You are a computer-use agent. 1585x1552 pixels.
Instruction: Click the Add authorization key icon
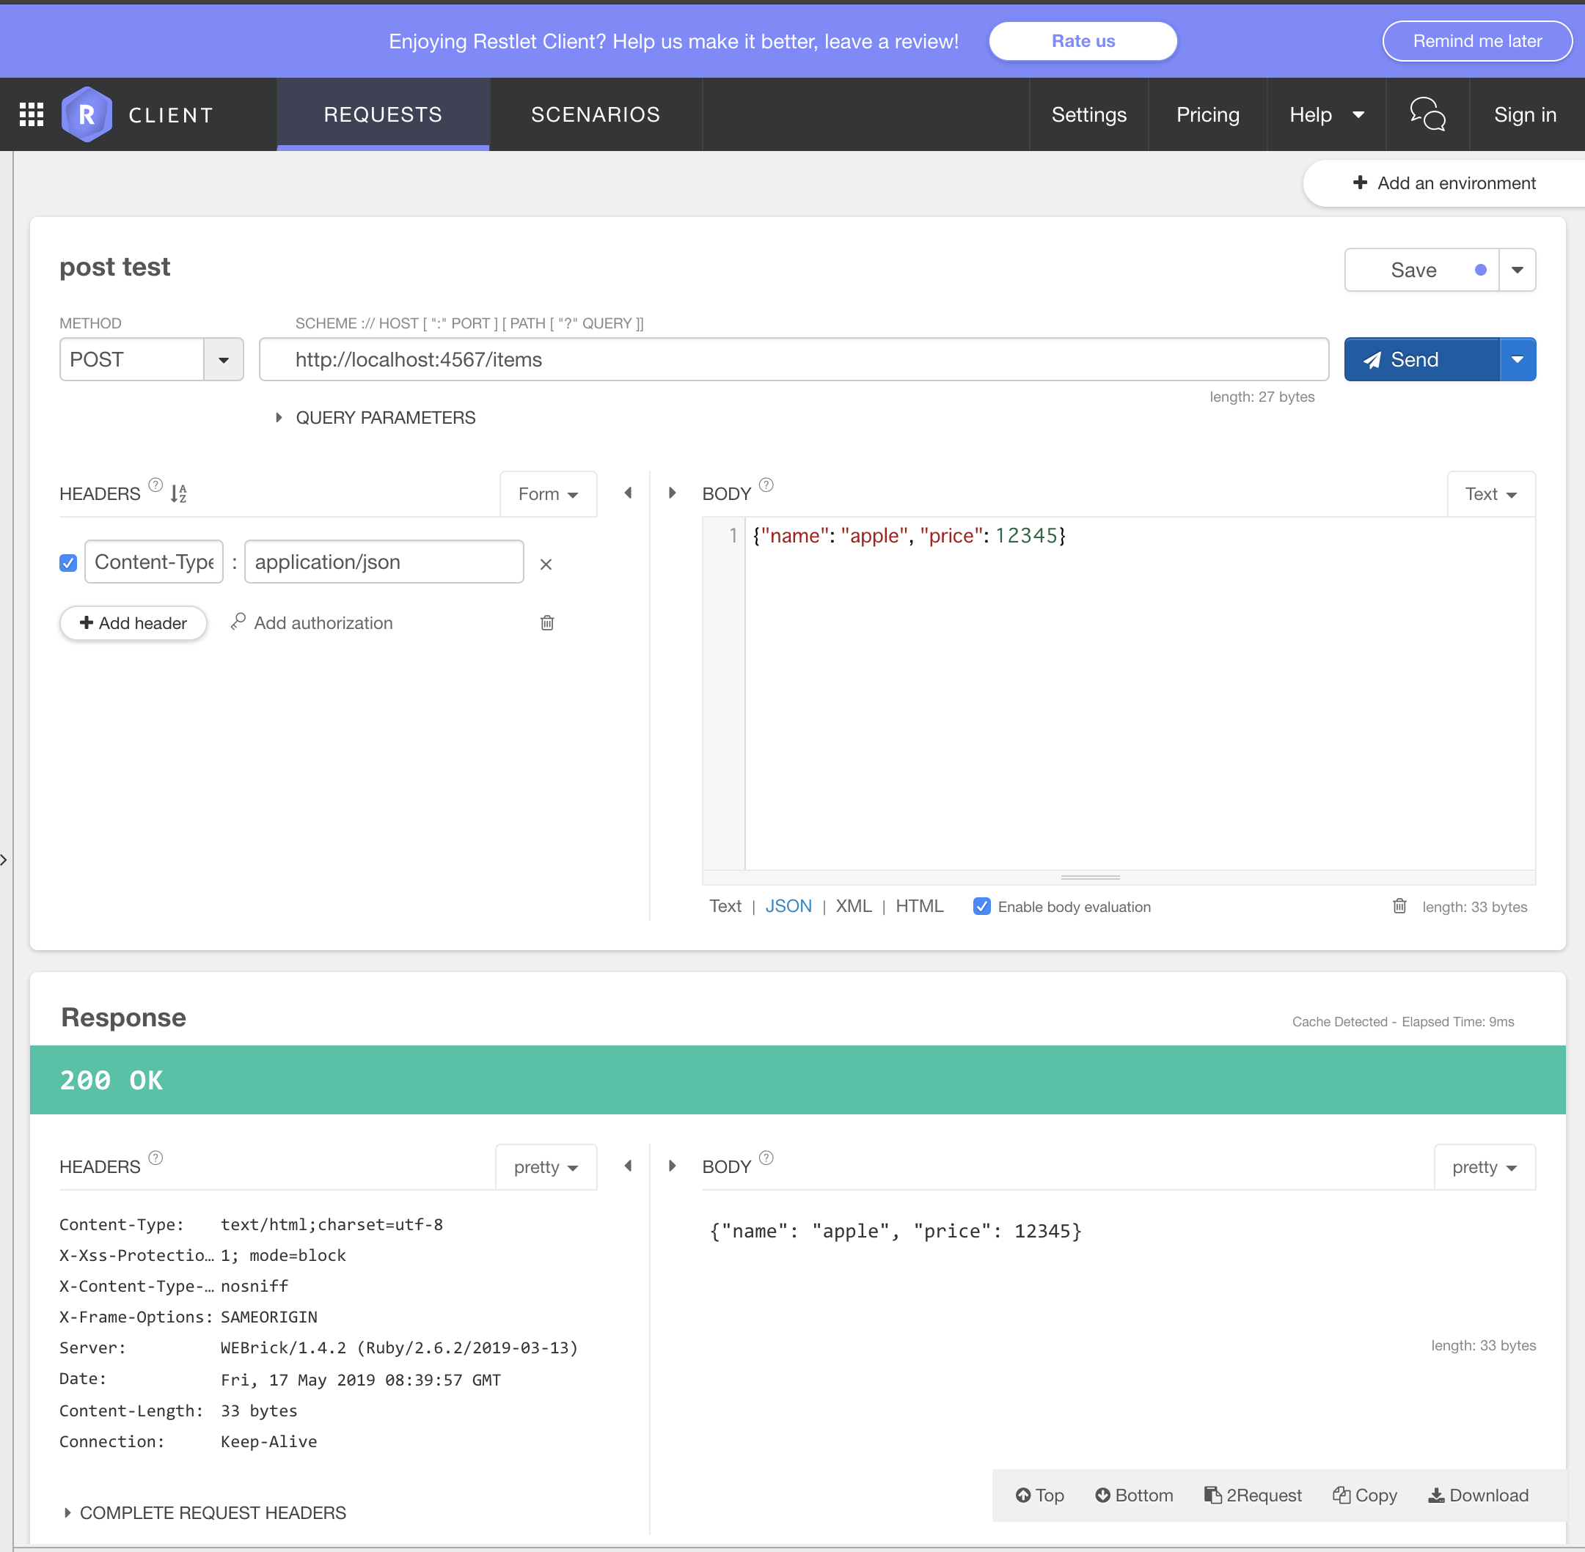pyautogui.click(x=238, y=622)
